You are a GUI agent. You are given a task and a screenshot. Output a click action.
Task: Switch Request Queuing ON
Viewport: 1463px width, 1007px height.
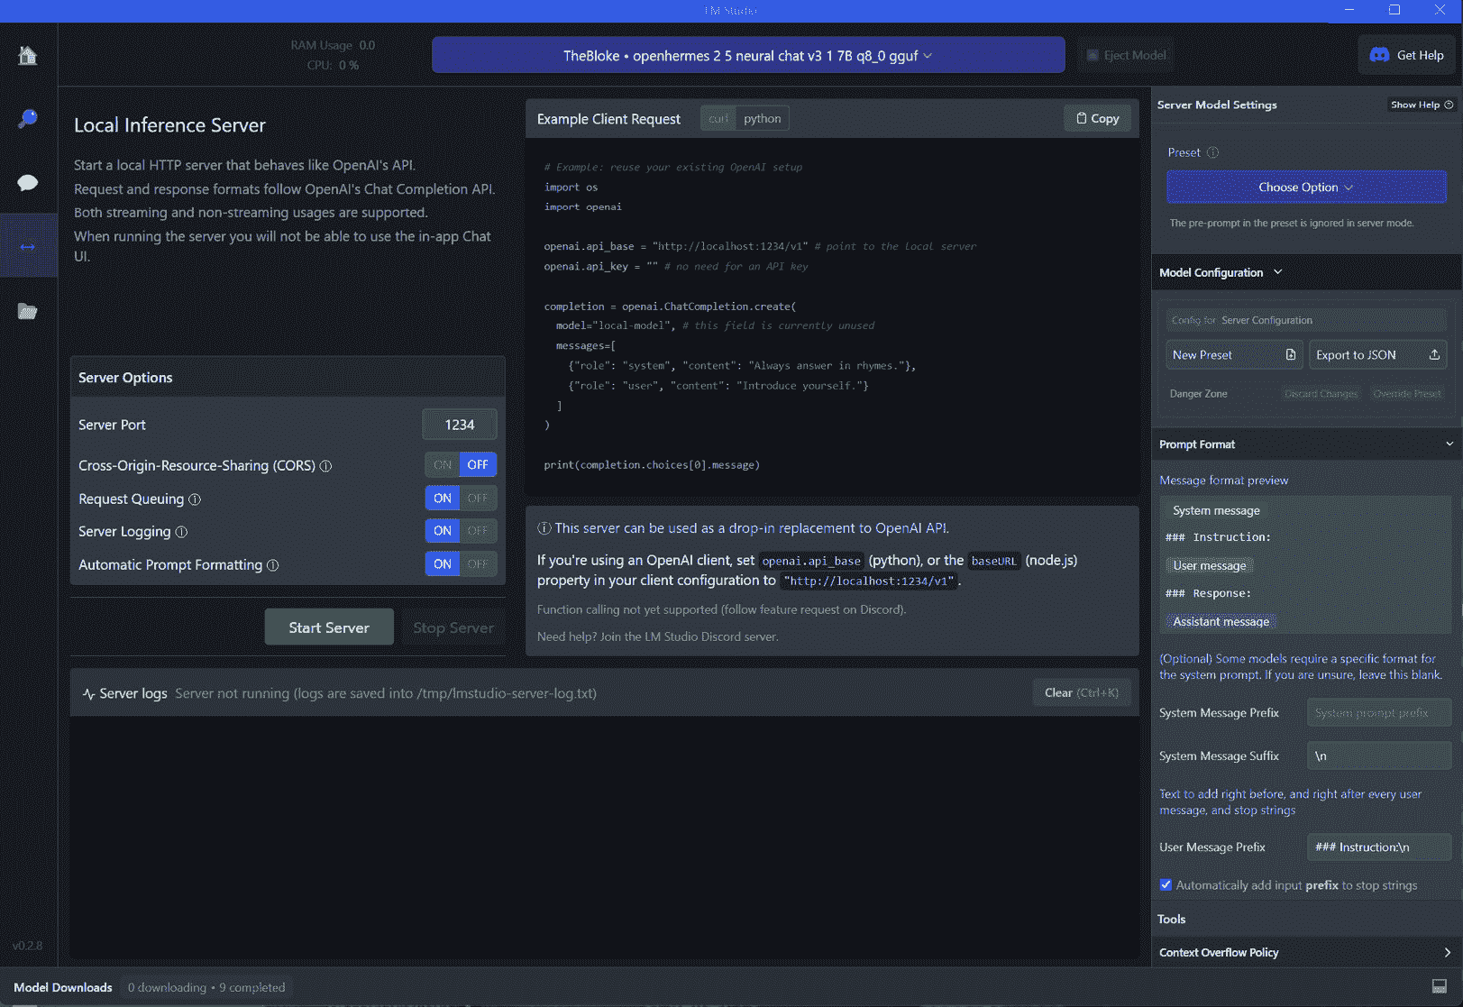click(443, 498)
